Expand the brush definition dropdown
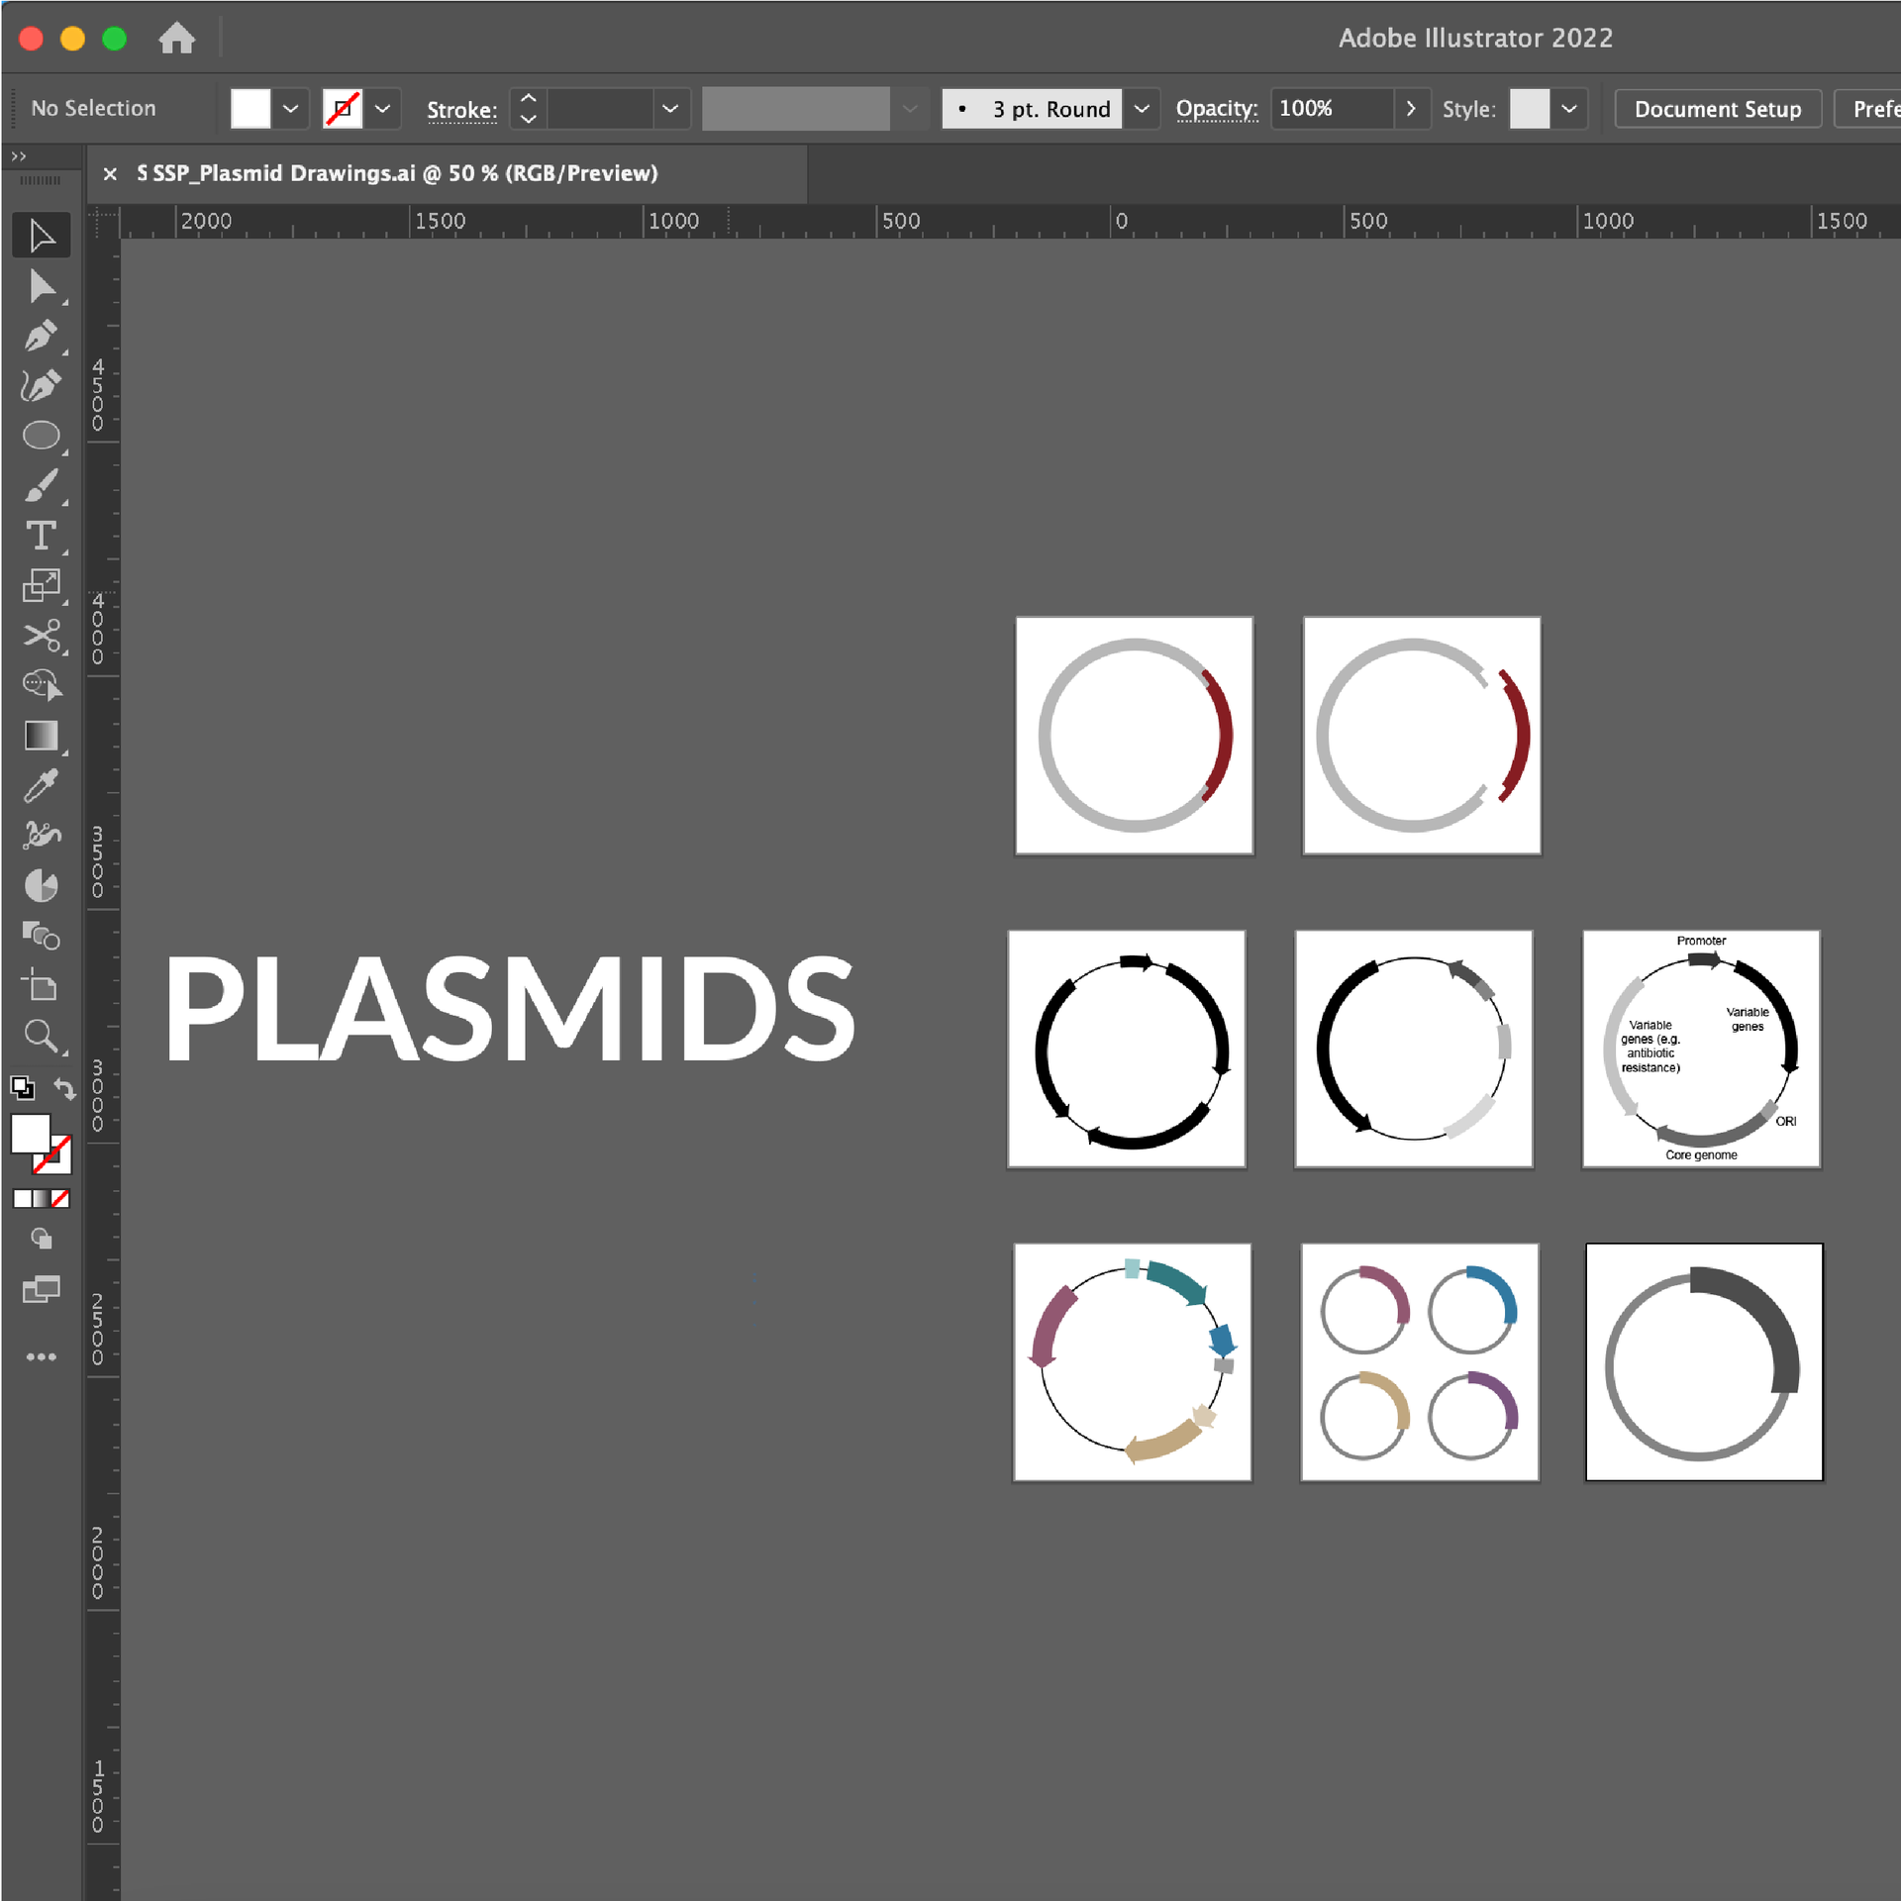This screenshot has height=1901, width=1901. pos(910,109)
